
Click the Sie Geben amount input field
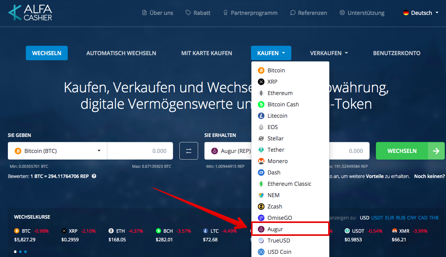(140, 151)
